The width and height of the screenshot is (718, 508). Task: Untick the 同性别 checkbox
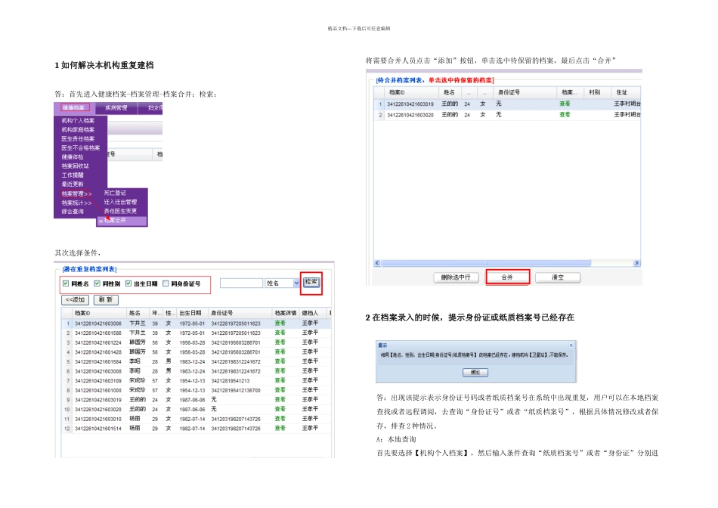pos(97,283)
